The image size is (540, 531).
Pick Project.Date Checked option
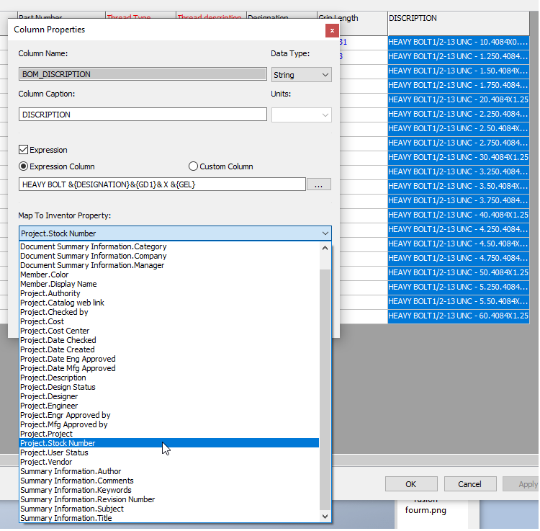coord(169,340)
